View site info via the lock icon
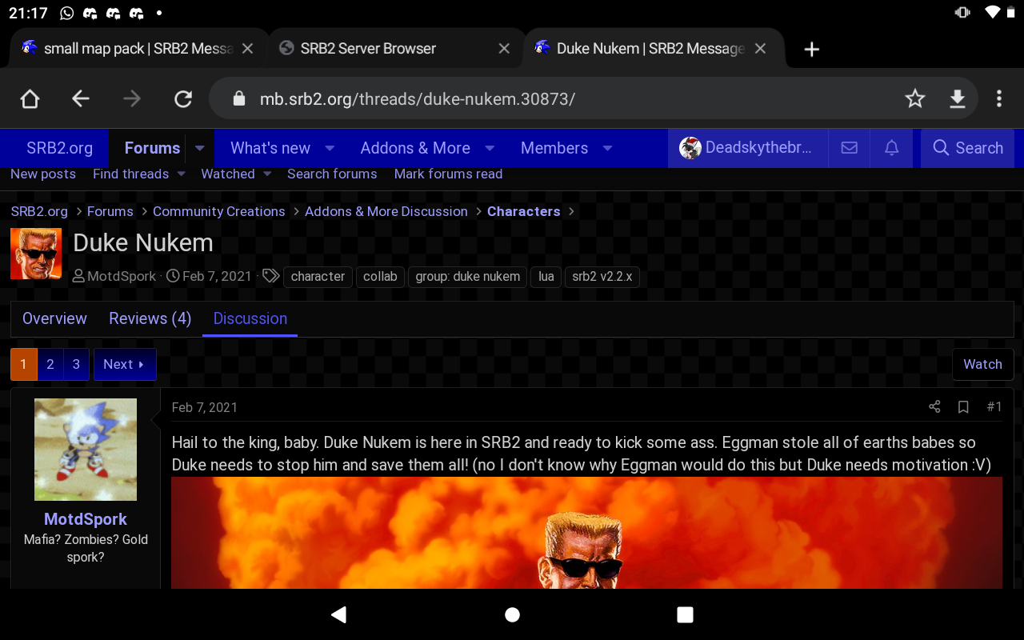 [x=238, y=98]
